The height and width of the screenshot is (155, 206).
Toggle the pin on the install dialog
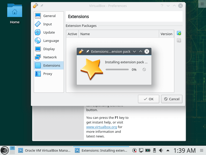(x=87, y=51)
